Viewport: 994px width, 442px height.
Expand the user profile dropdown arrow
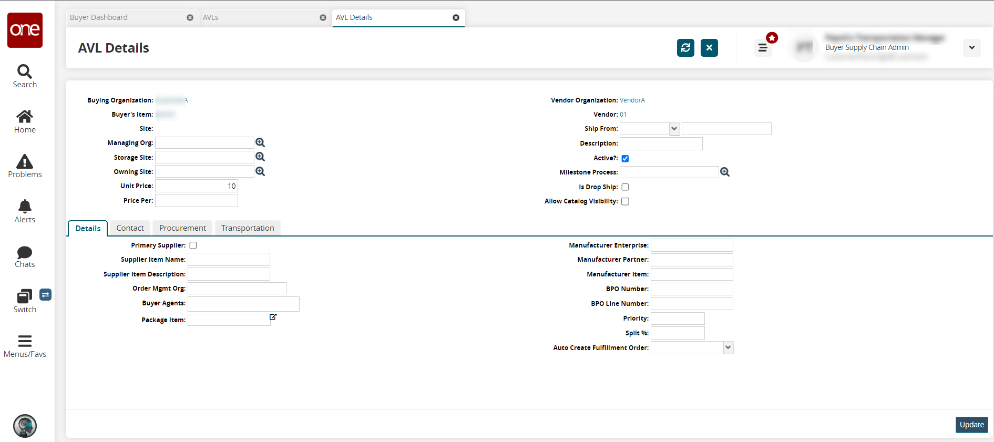point(971,48)
